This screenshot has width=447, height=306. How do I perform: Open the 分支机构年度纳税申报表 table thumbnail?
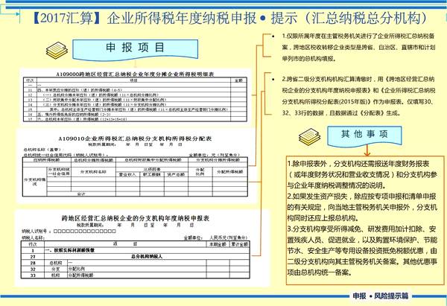point(142,248)
